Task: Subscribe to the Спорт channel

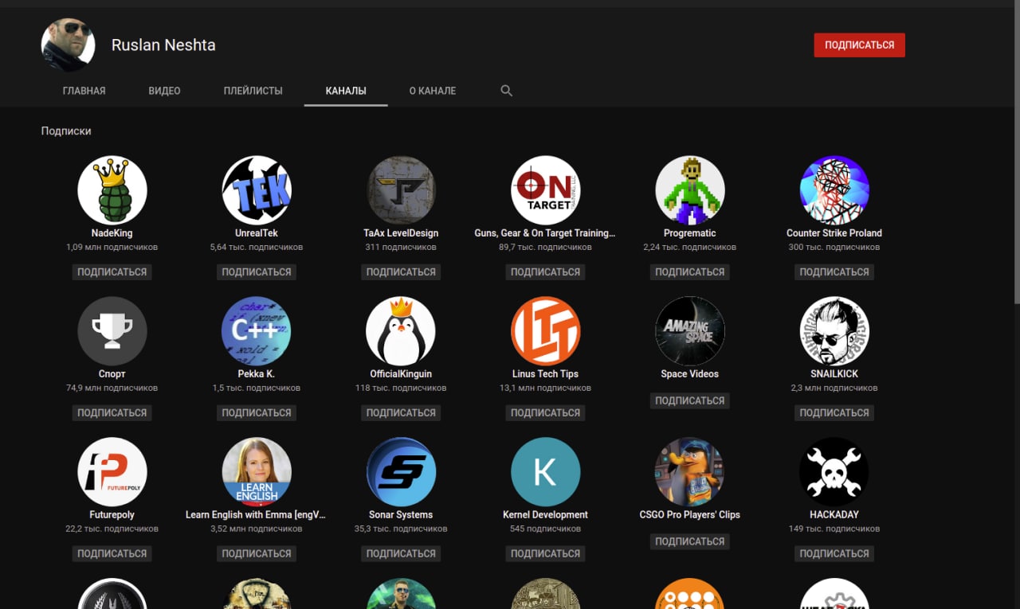Action: (112, 412)
